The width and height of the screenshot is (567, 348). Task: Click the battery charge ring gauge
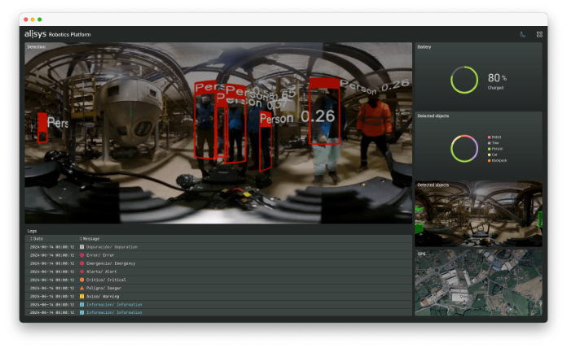coord(464,80)
